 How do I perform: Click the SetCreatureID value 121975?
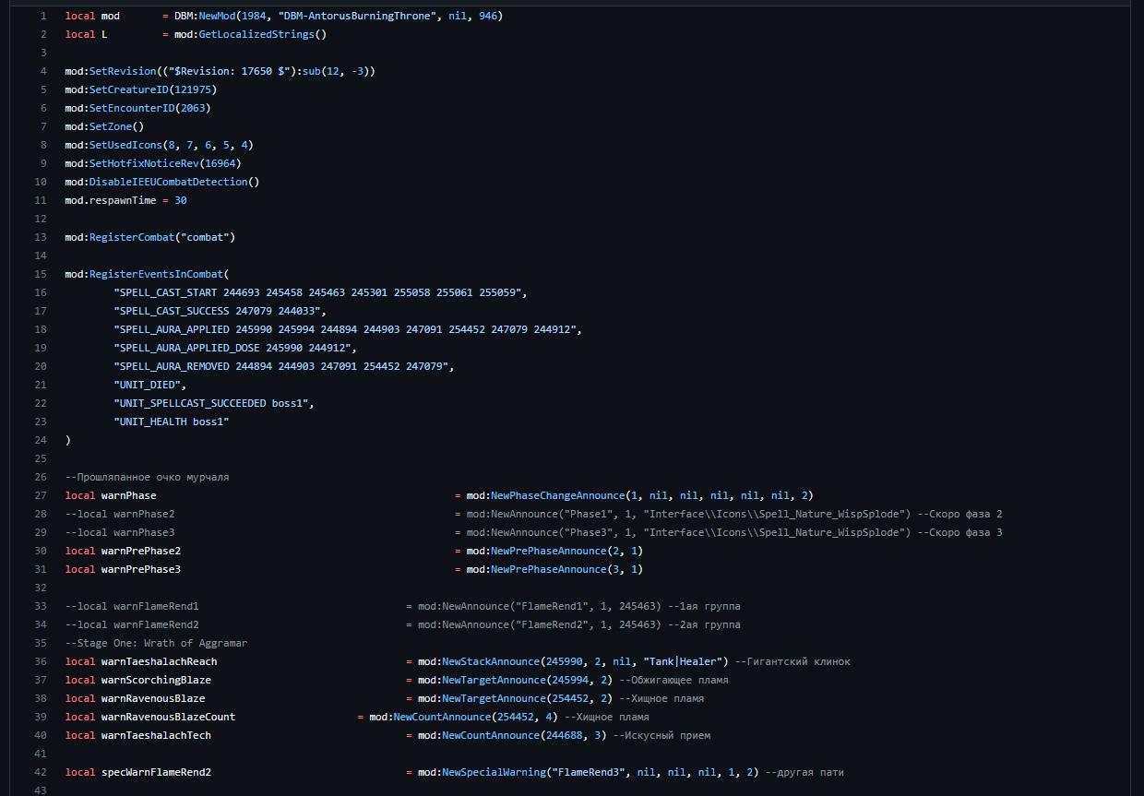193,89
